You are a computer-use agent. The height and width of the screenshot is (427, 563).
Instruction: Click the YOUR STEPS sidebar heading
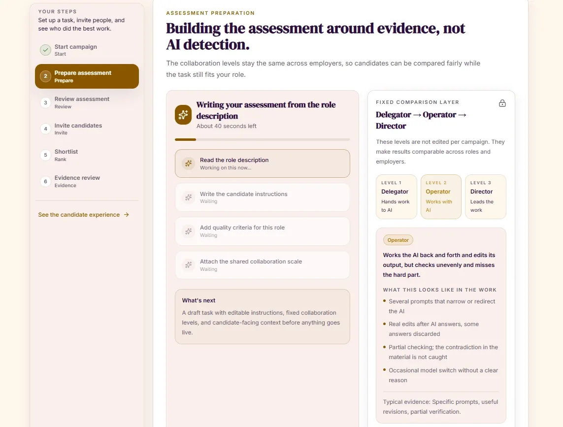point(58,11)
